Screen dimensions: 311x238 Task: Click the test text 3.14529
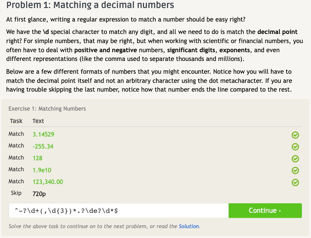click(x=43, y=134)
